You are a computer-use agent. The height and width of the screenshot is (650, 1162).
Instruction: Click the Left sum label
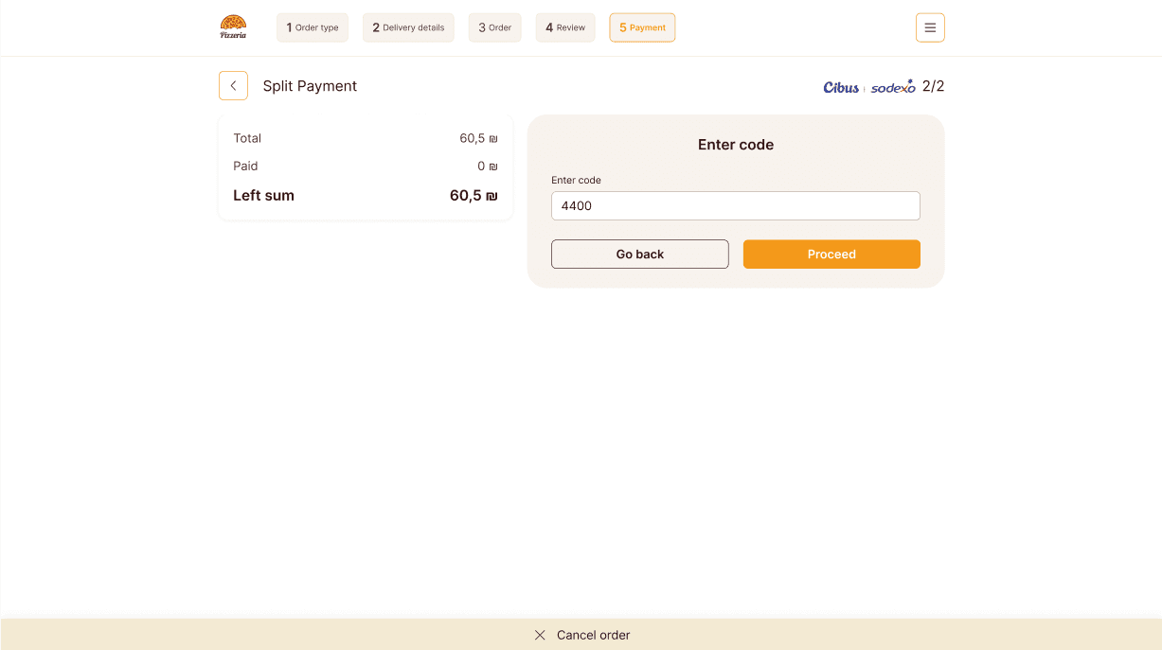pos(263,196)
